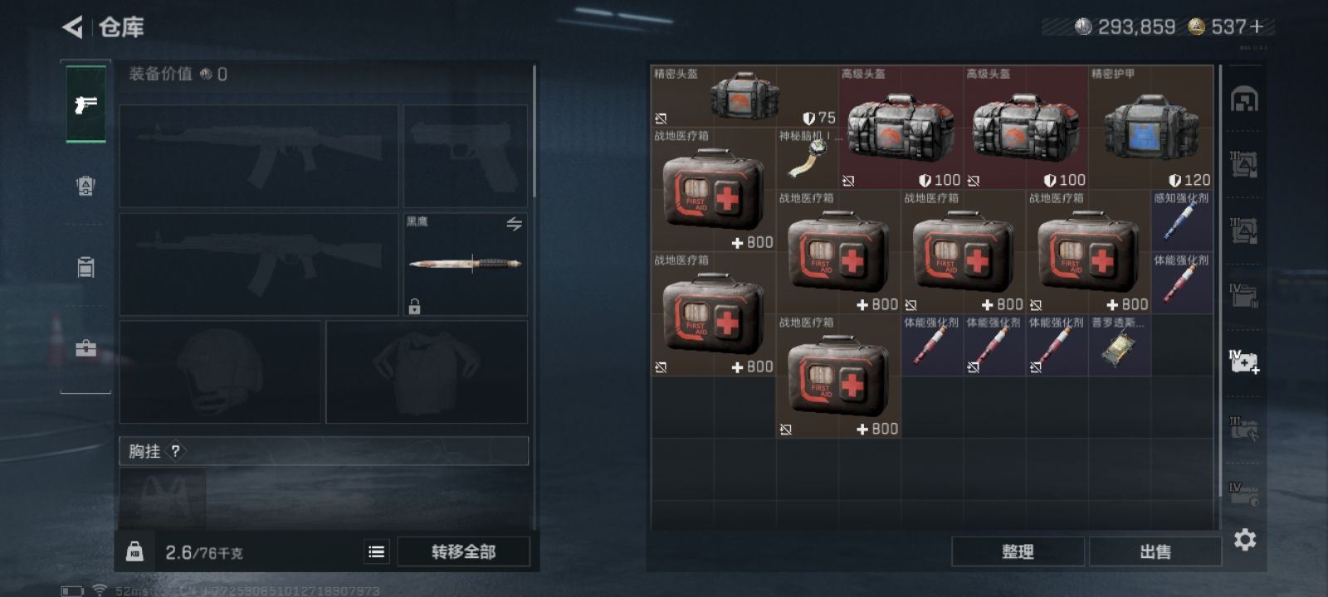Click the 整理 button
The height and width of the screenshot is (597, 1328).
coord(1018,551)
